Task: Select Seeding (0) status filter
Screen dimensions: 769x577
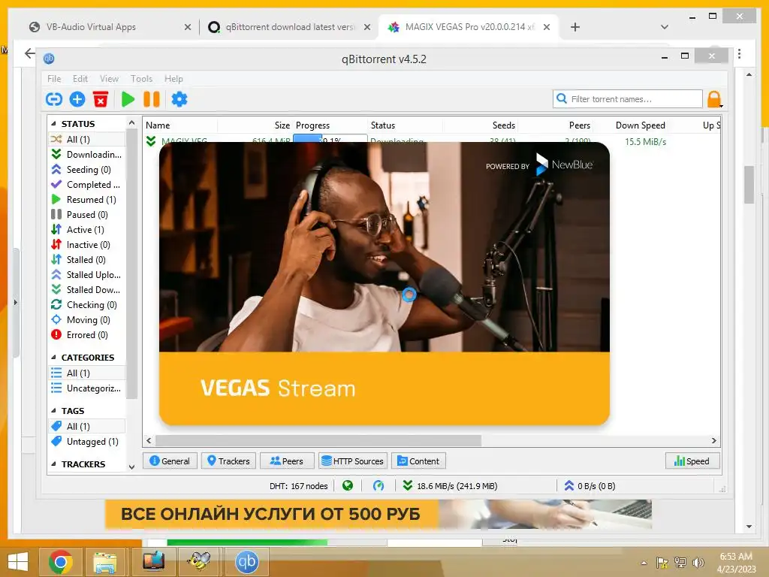Action: tap(87, 169)
